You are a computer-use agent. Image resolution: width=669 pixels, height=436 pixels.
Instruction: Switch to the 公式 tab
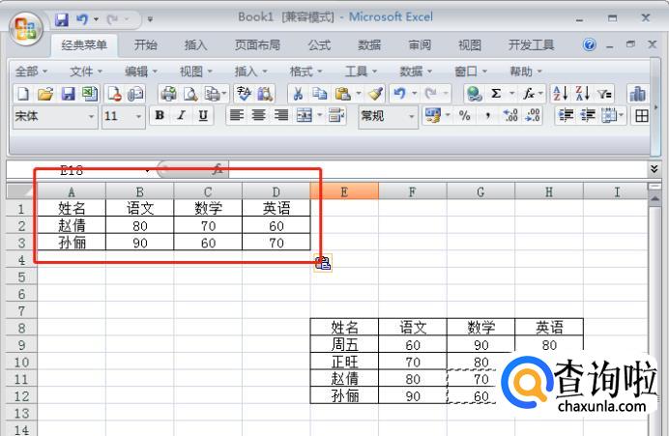click(319, 44)
